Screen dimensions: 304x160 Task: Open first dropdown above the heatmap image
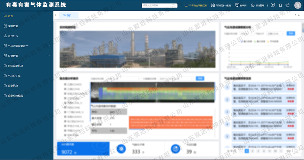123,79
